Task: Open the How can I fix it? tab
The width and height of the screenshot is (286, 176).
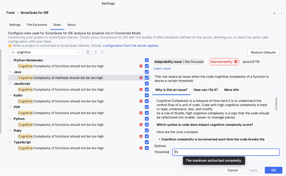Action: [x=206, y=90]
